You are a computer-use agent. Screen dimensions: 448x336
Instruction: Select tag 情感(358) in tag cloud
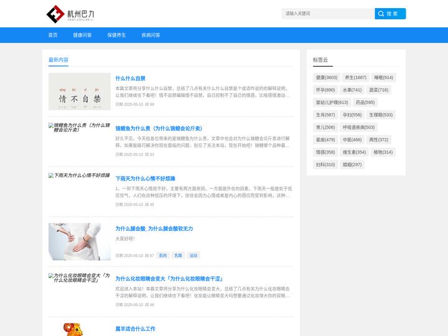coord(325,152)
